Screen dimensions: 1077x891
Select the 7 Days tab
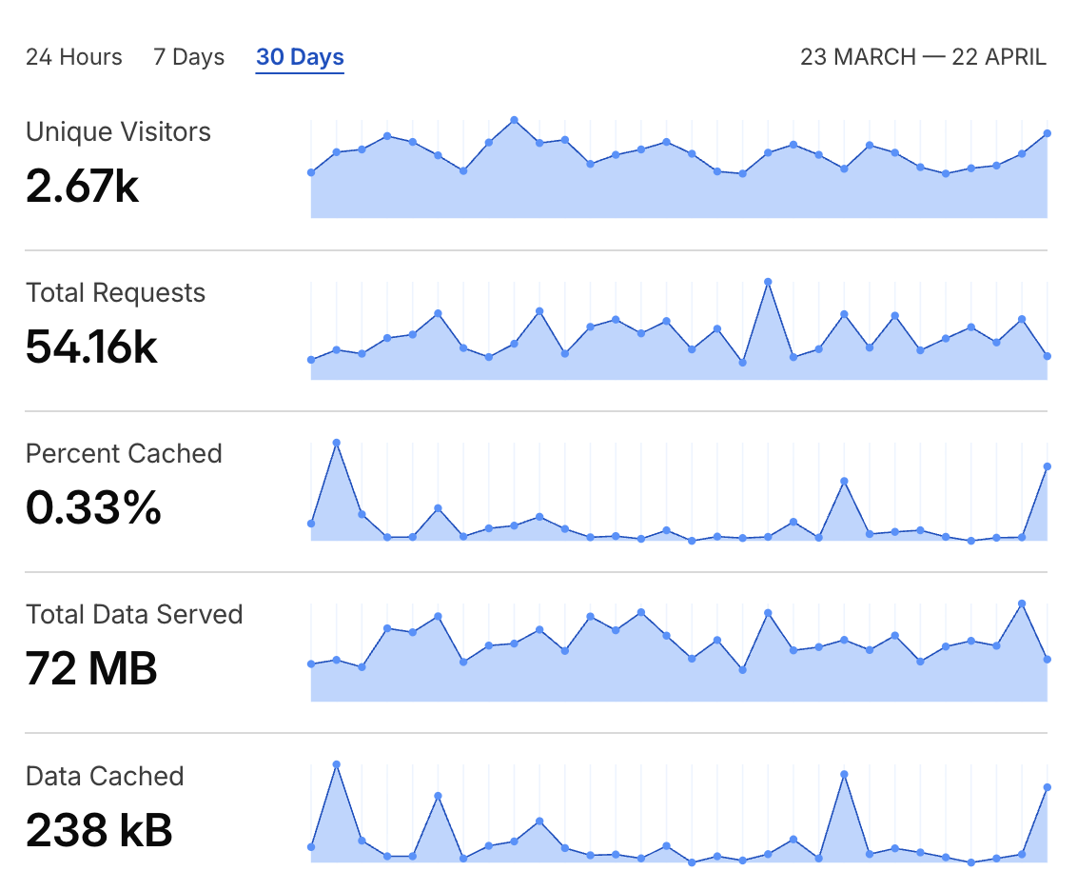point(188,57)
